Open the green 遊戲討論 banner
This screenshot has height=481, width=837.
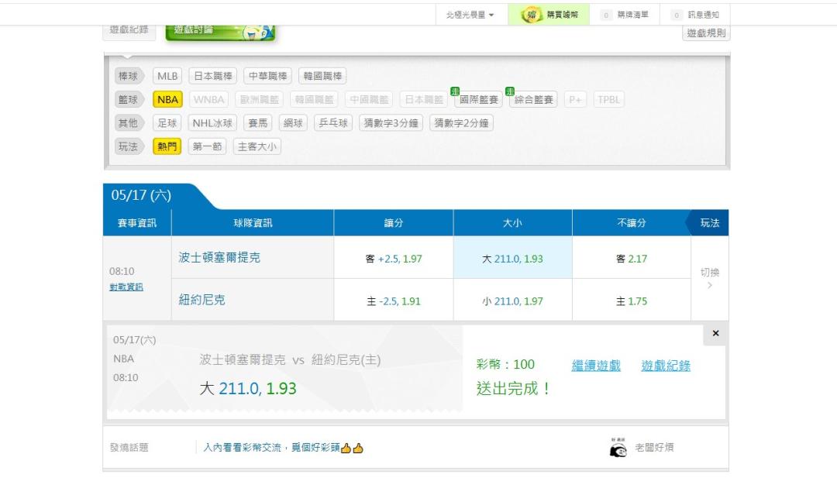click(220, 32)
